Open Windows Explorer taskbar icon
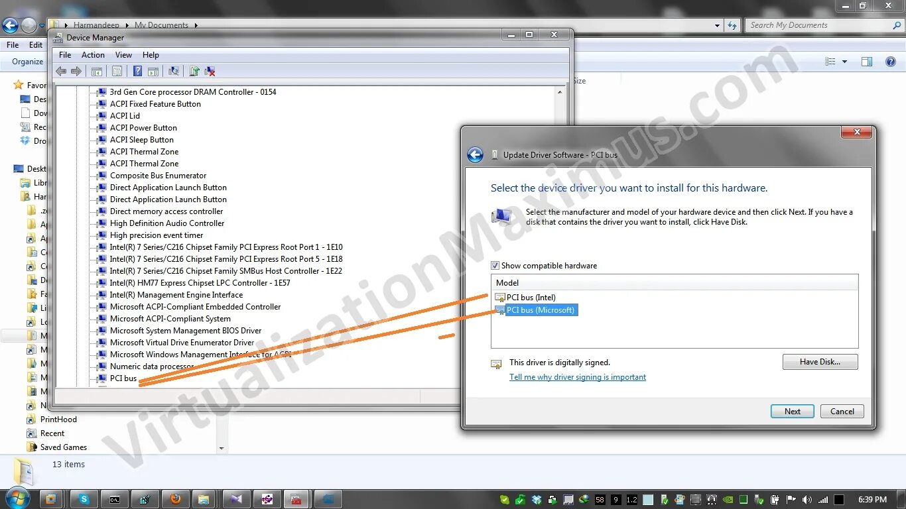906x509 pixels. 204,499
